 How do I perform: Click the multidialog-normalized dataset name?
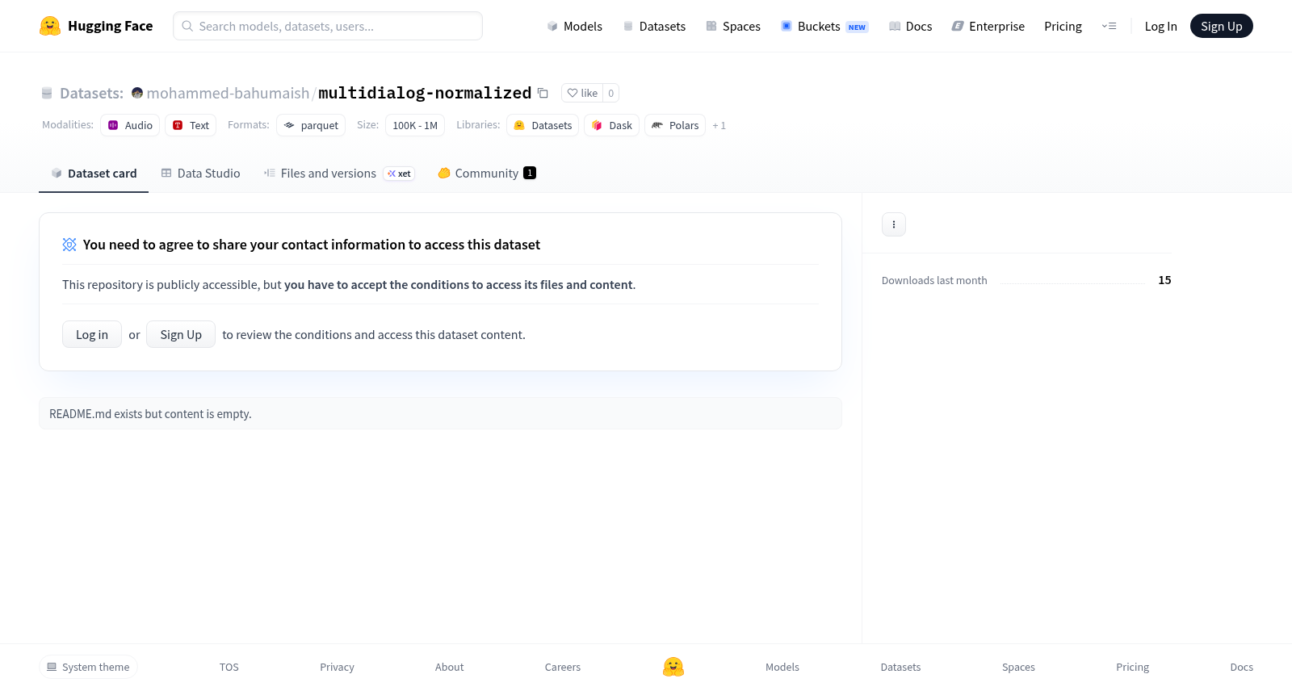click(x=425, y=94)
